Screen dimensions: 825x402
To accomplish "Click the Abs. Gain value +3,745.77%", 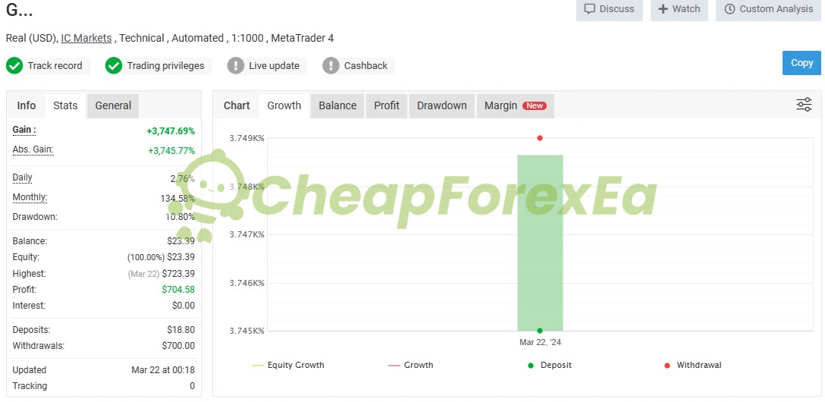I will pos(171,150).
